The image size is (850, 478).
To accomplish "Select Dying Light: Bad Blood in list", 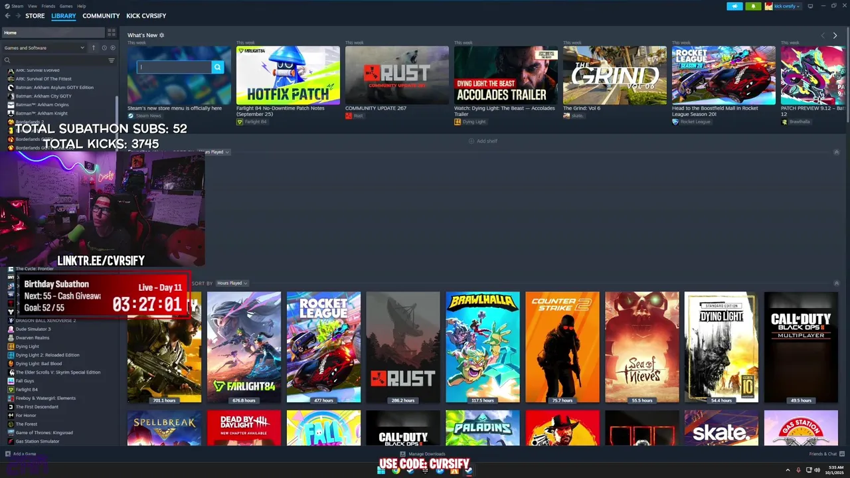I will (39, 364).
